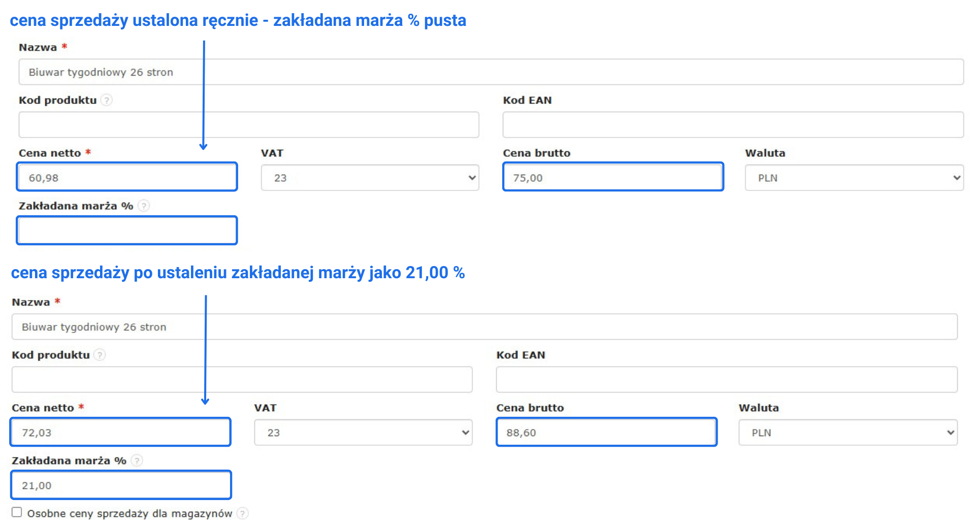Open the Kod produktu help tooltip icon
975x529 pixels.
click(x=107, y=100)
